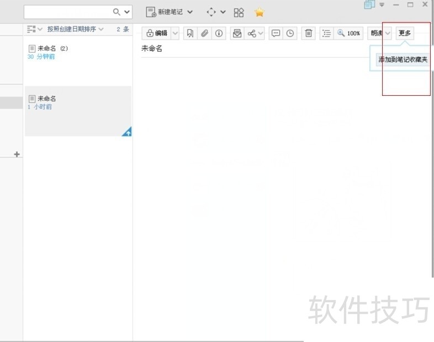434x342 pixels.
Task: Delete the note with the trash icon
Action: click(309, 34)
